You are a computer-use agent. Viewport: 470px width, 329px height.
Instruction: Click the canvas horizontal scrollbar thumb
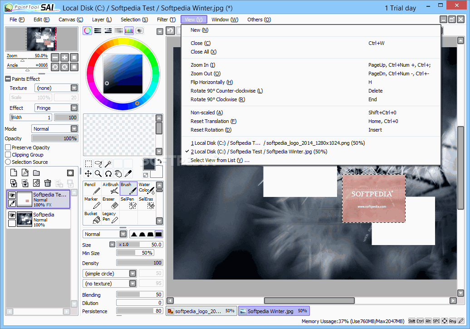pyautogui.click(x=309, y=300)
